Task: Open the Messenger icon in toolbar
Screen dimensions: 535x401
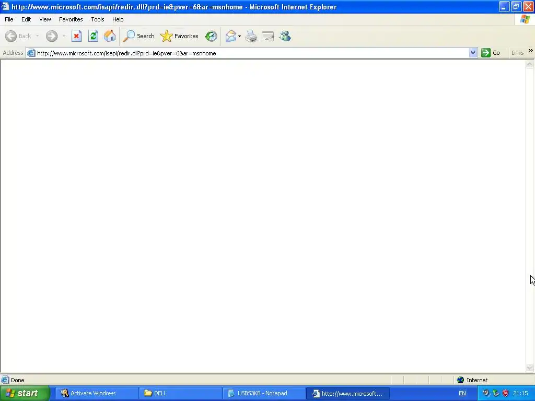Action: (x=285, y=36)
